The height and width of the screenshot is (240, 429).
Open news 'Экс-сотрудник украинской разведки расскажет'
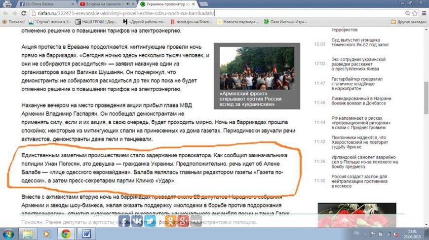point(358,64)
